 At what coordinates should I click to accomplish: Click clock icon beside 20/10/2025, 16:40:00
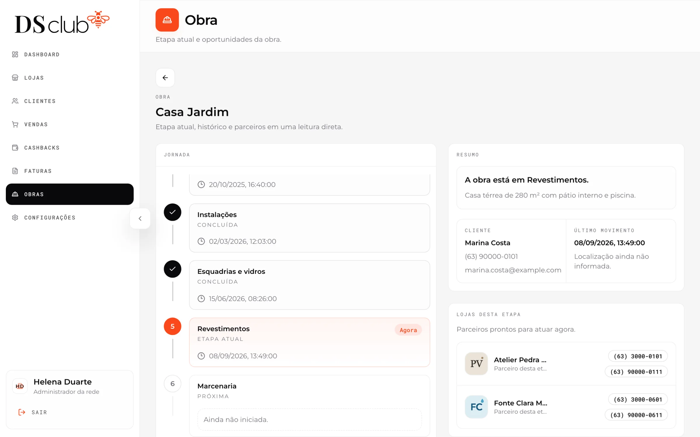tap(201, 185)
